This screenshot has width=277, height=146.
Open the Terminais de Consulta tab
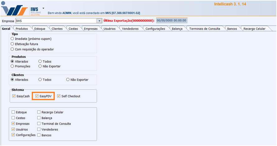pos(204,29)
